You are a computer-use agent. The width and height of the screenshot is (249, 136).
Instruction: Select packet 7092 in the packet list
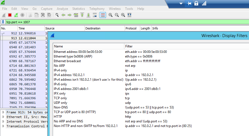pos(24,103)
